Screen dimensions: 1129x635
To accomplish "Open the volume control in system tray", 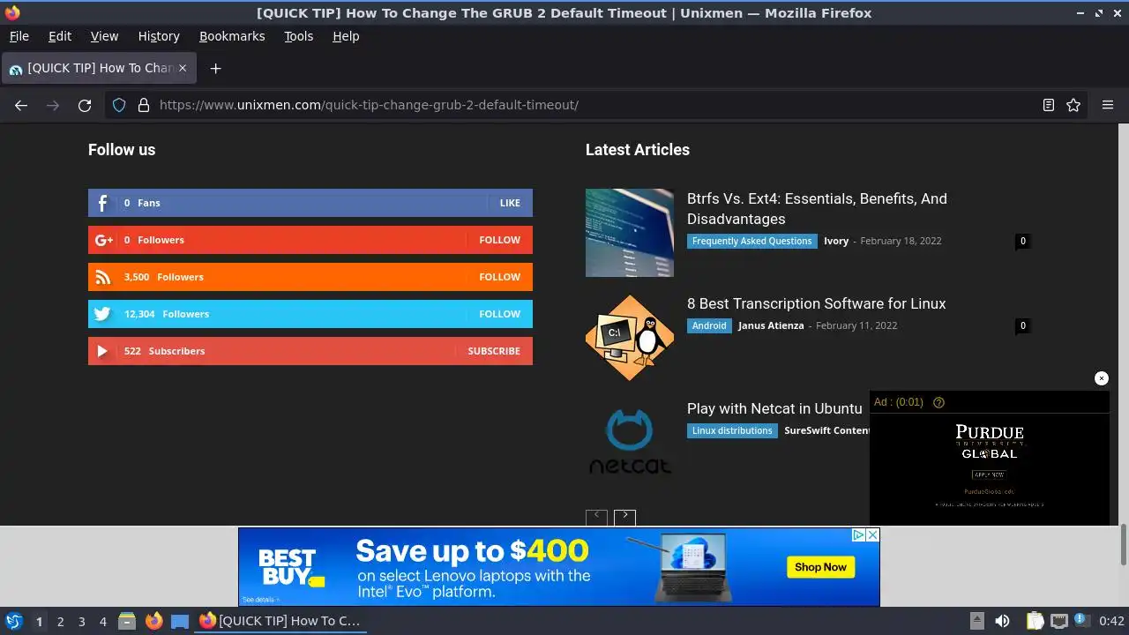I will [x=1002, y=621].
